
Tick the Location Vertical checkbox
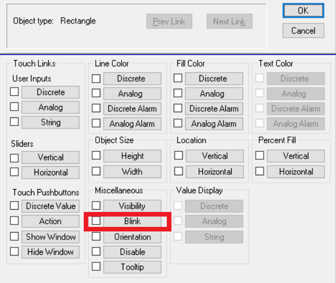pyautogui.click(x=178, y=155)
